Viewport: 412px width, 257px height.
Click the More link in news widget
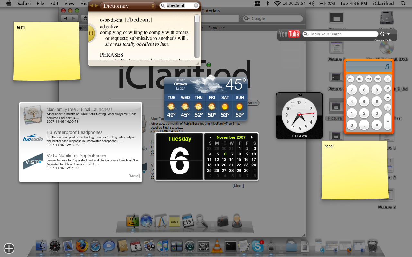click(x=134, y=176)
